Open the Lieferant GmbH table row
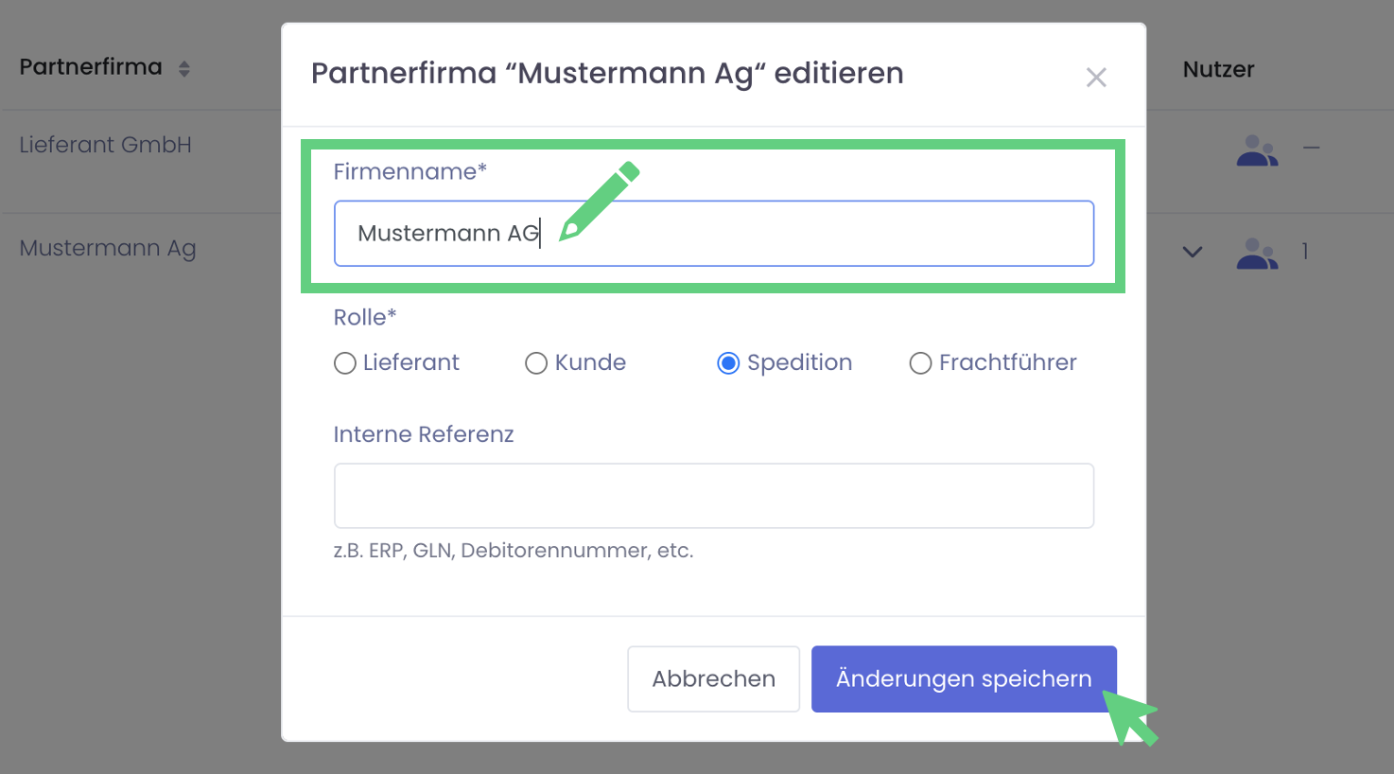Image resolution: width=1394 pixels, height=774 pixels. 105,145
